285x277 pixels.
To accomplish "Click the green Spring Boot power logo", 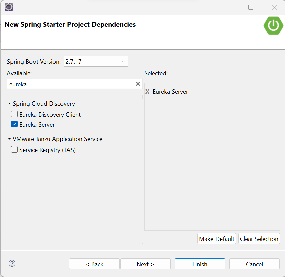I will [273, 26].
